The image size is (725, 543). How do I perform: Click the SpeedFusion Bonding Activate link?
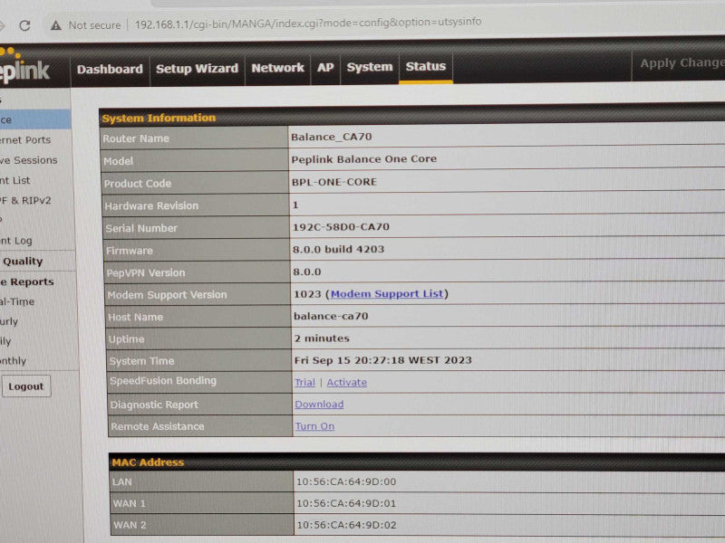[347, 382]
